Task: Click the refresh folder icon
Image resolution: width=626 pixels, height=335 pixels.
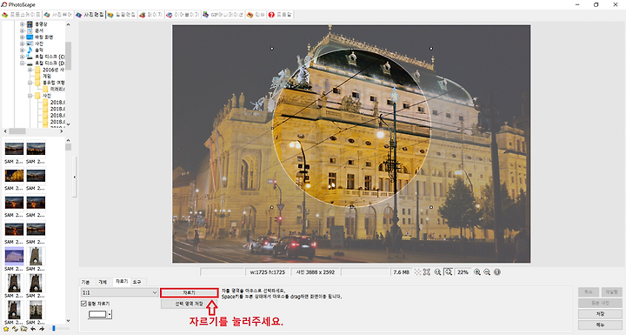Action: click(x=15, y=329)
